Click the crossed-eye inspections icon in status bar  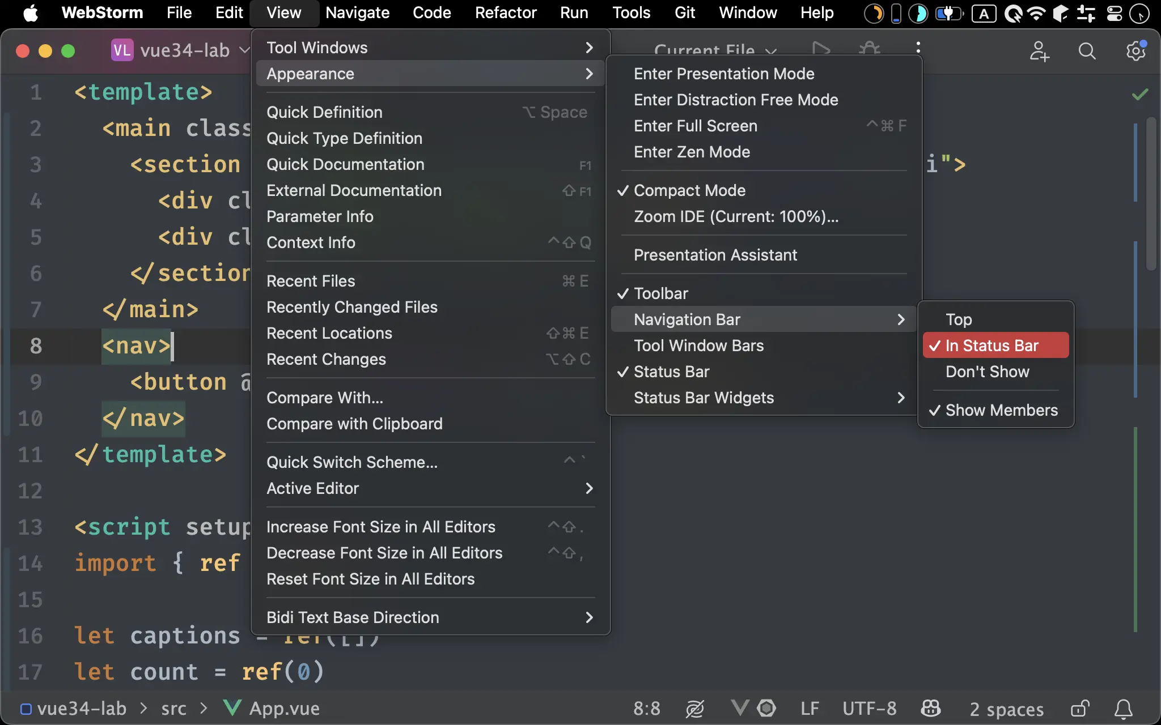click(695, 709)
